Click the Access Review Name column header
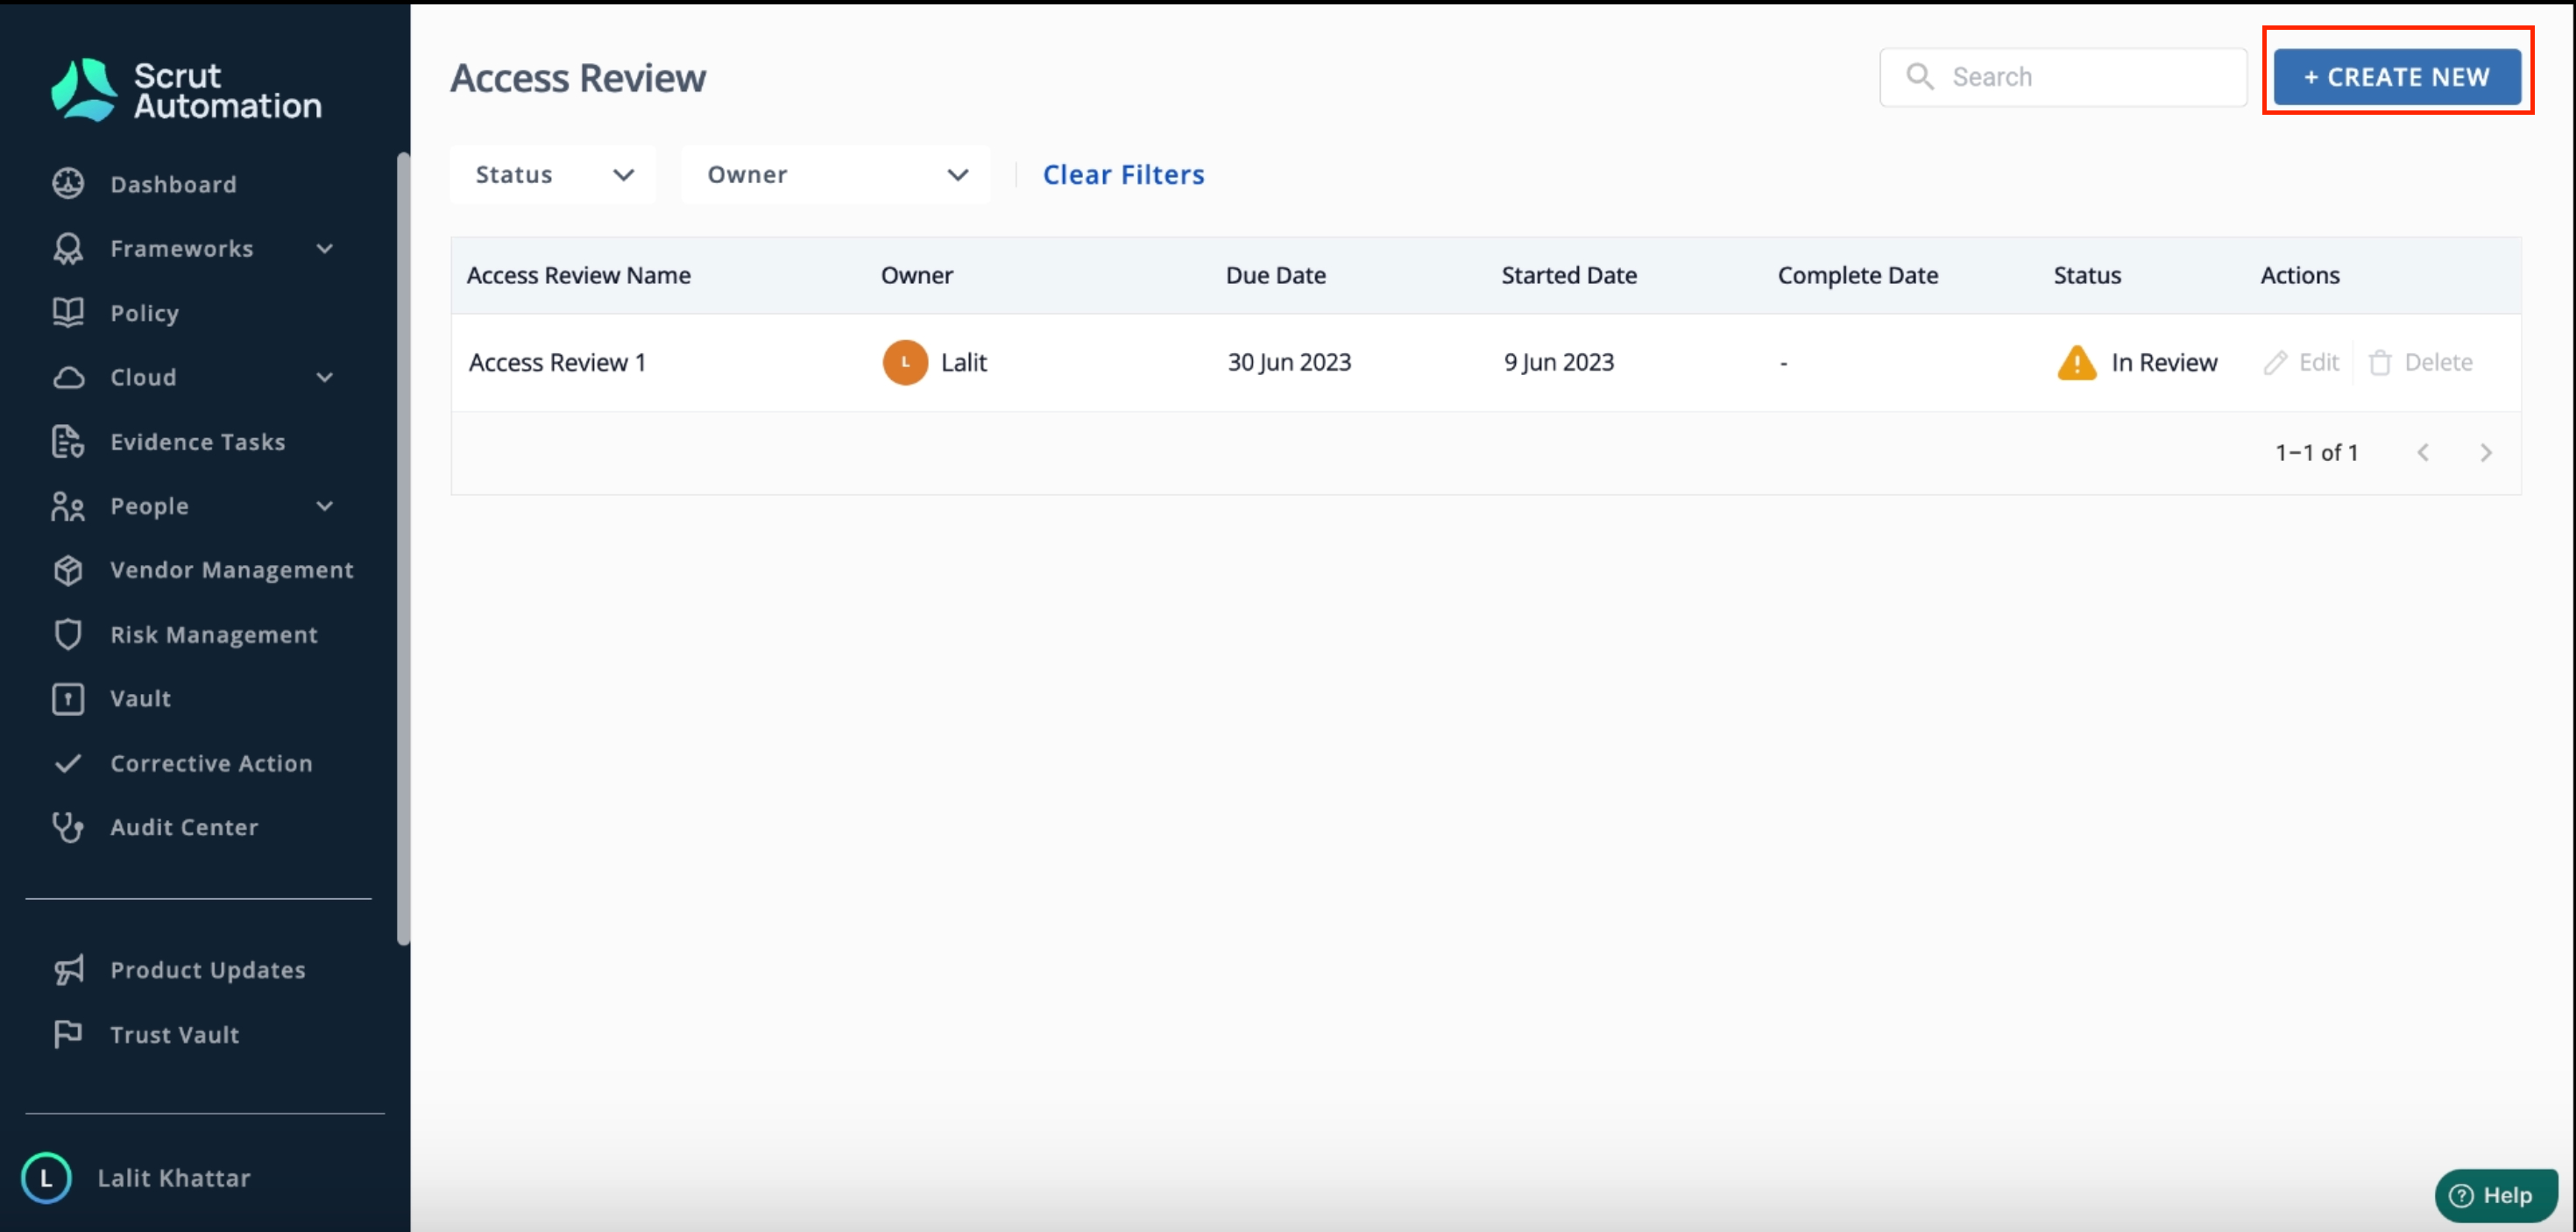Screen dimensions: 2576x1232 [x=578, y=275]
